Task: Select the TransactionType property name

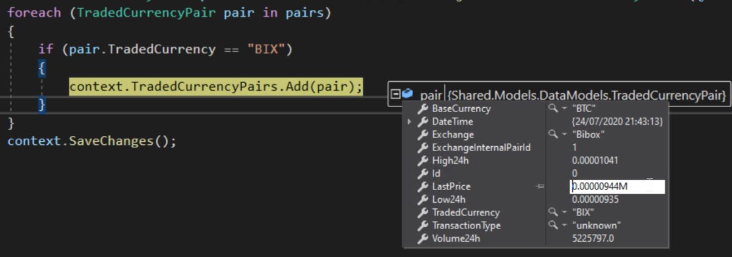Action: click(x=466, y=225)
